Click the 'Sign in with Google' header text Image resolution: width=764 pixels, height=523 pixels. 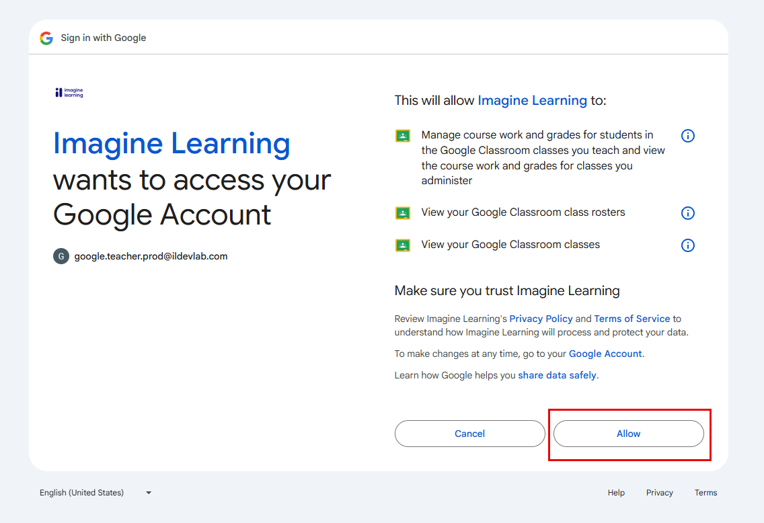pos(104,38)
